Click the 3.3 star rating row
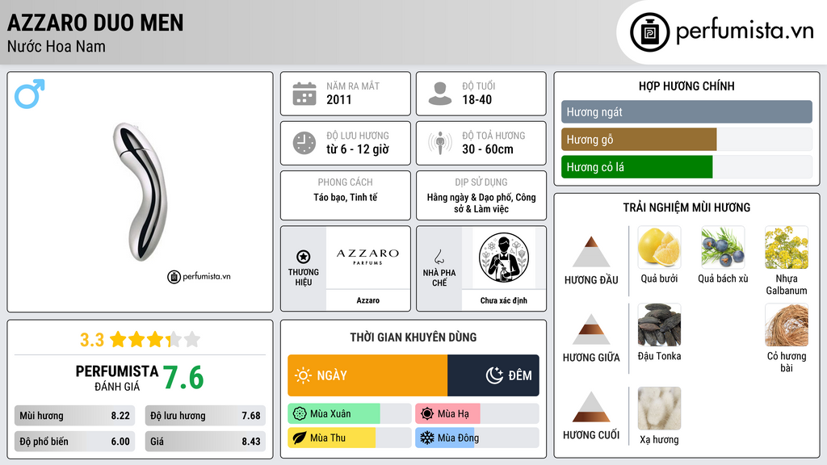The height and width of the screenshot is (465, 827). click(x=141, y=340)
